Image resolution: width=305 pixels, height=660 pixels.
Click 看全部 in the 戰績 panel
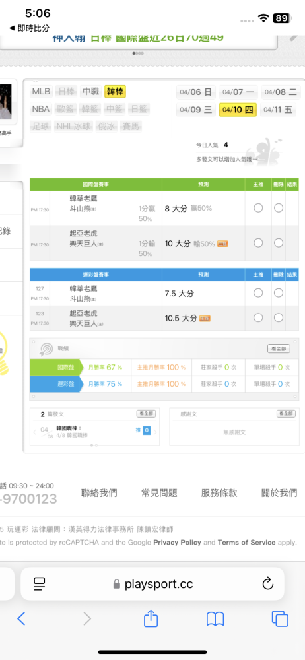[279, 348]
